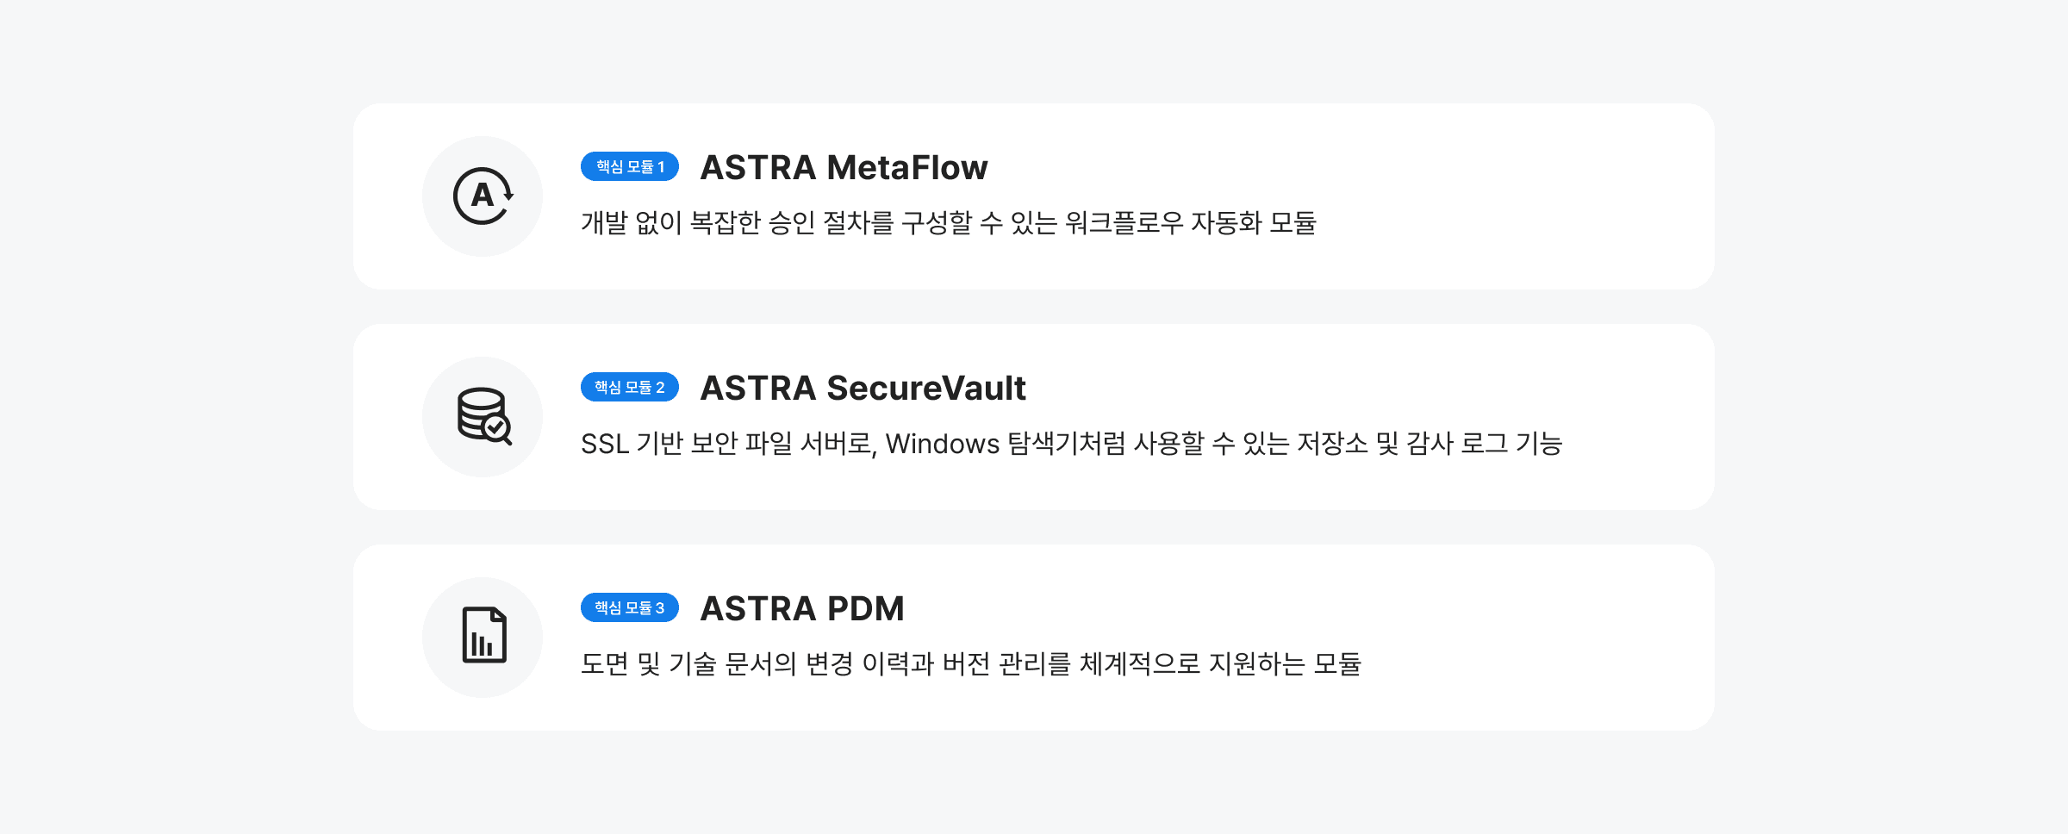The height and width of the screenshot is (834, 2068).
Task: Click '승인' in the MetaFlow description
Action: (x=791, y=223)
